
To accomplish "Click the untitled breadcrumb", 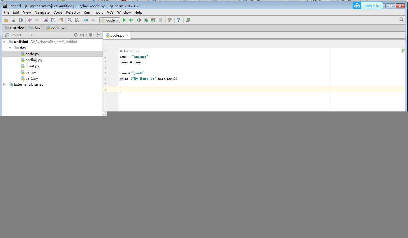I will tap(15, 28).
